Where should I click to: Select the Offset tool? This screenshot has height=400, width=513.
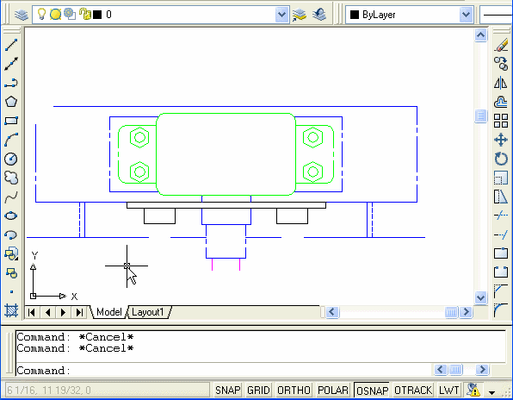(501, 102)
